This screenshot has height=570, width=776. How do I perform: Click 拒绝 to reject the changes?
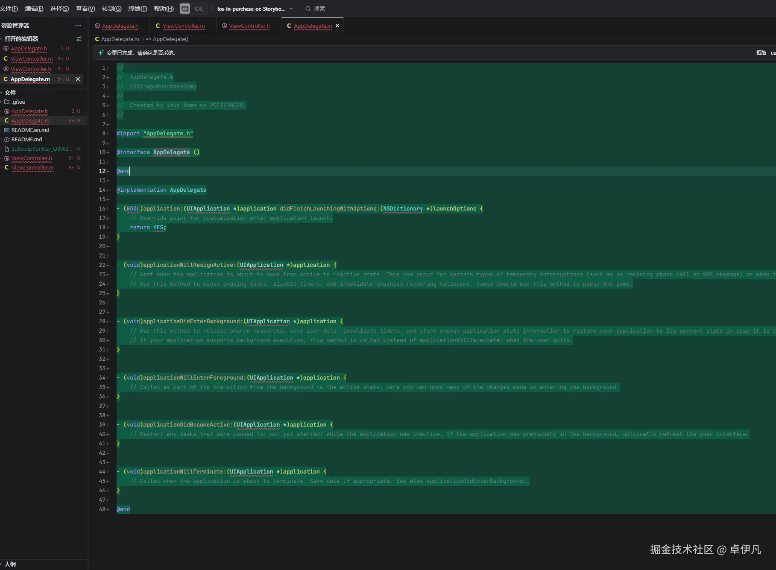tap(761, 53)
